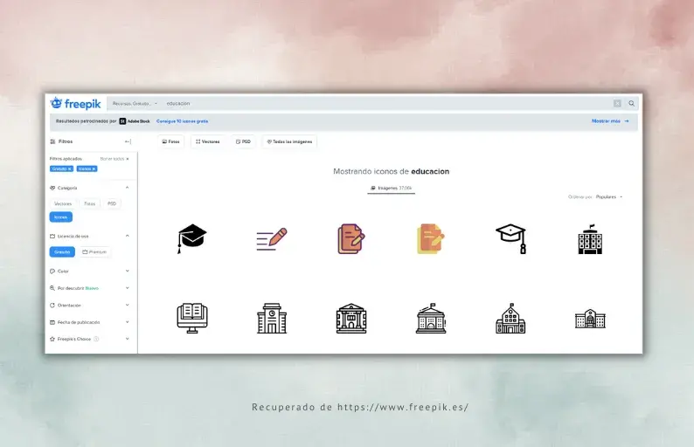Click into the educacion search field
The image size is (694, 447).
(x=385, y=104)
